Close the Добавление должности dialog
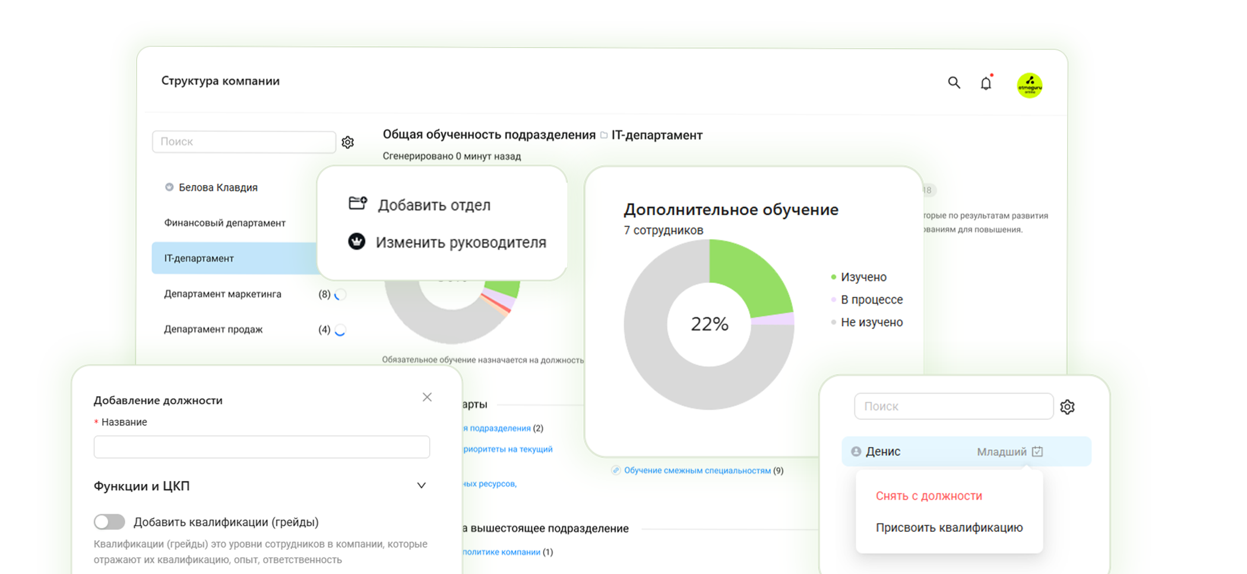The width and height of the screenshot is (1247, 574). [x=427, y=397]
